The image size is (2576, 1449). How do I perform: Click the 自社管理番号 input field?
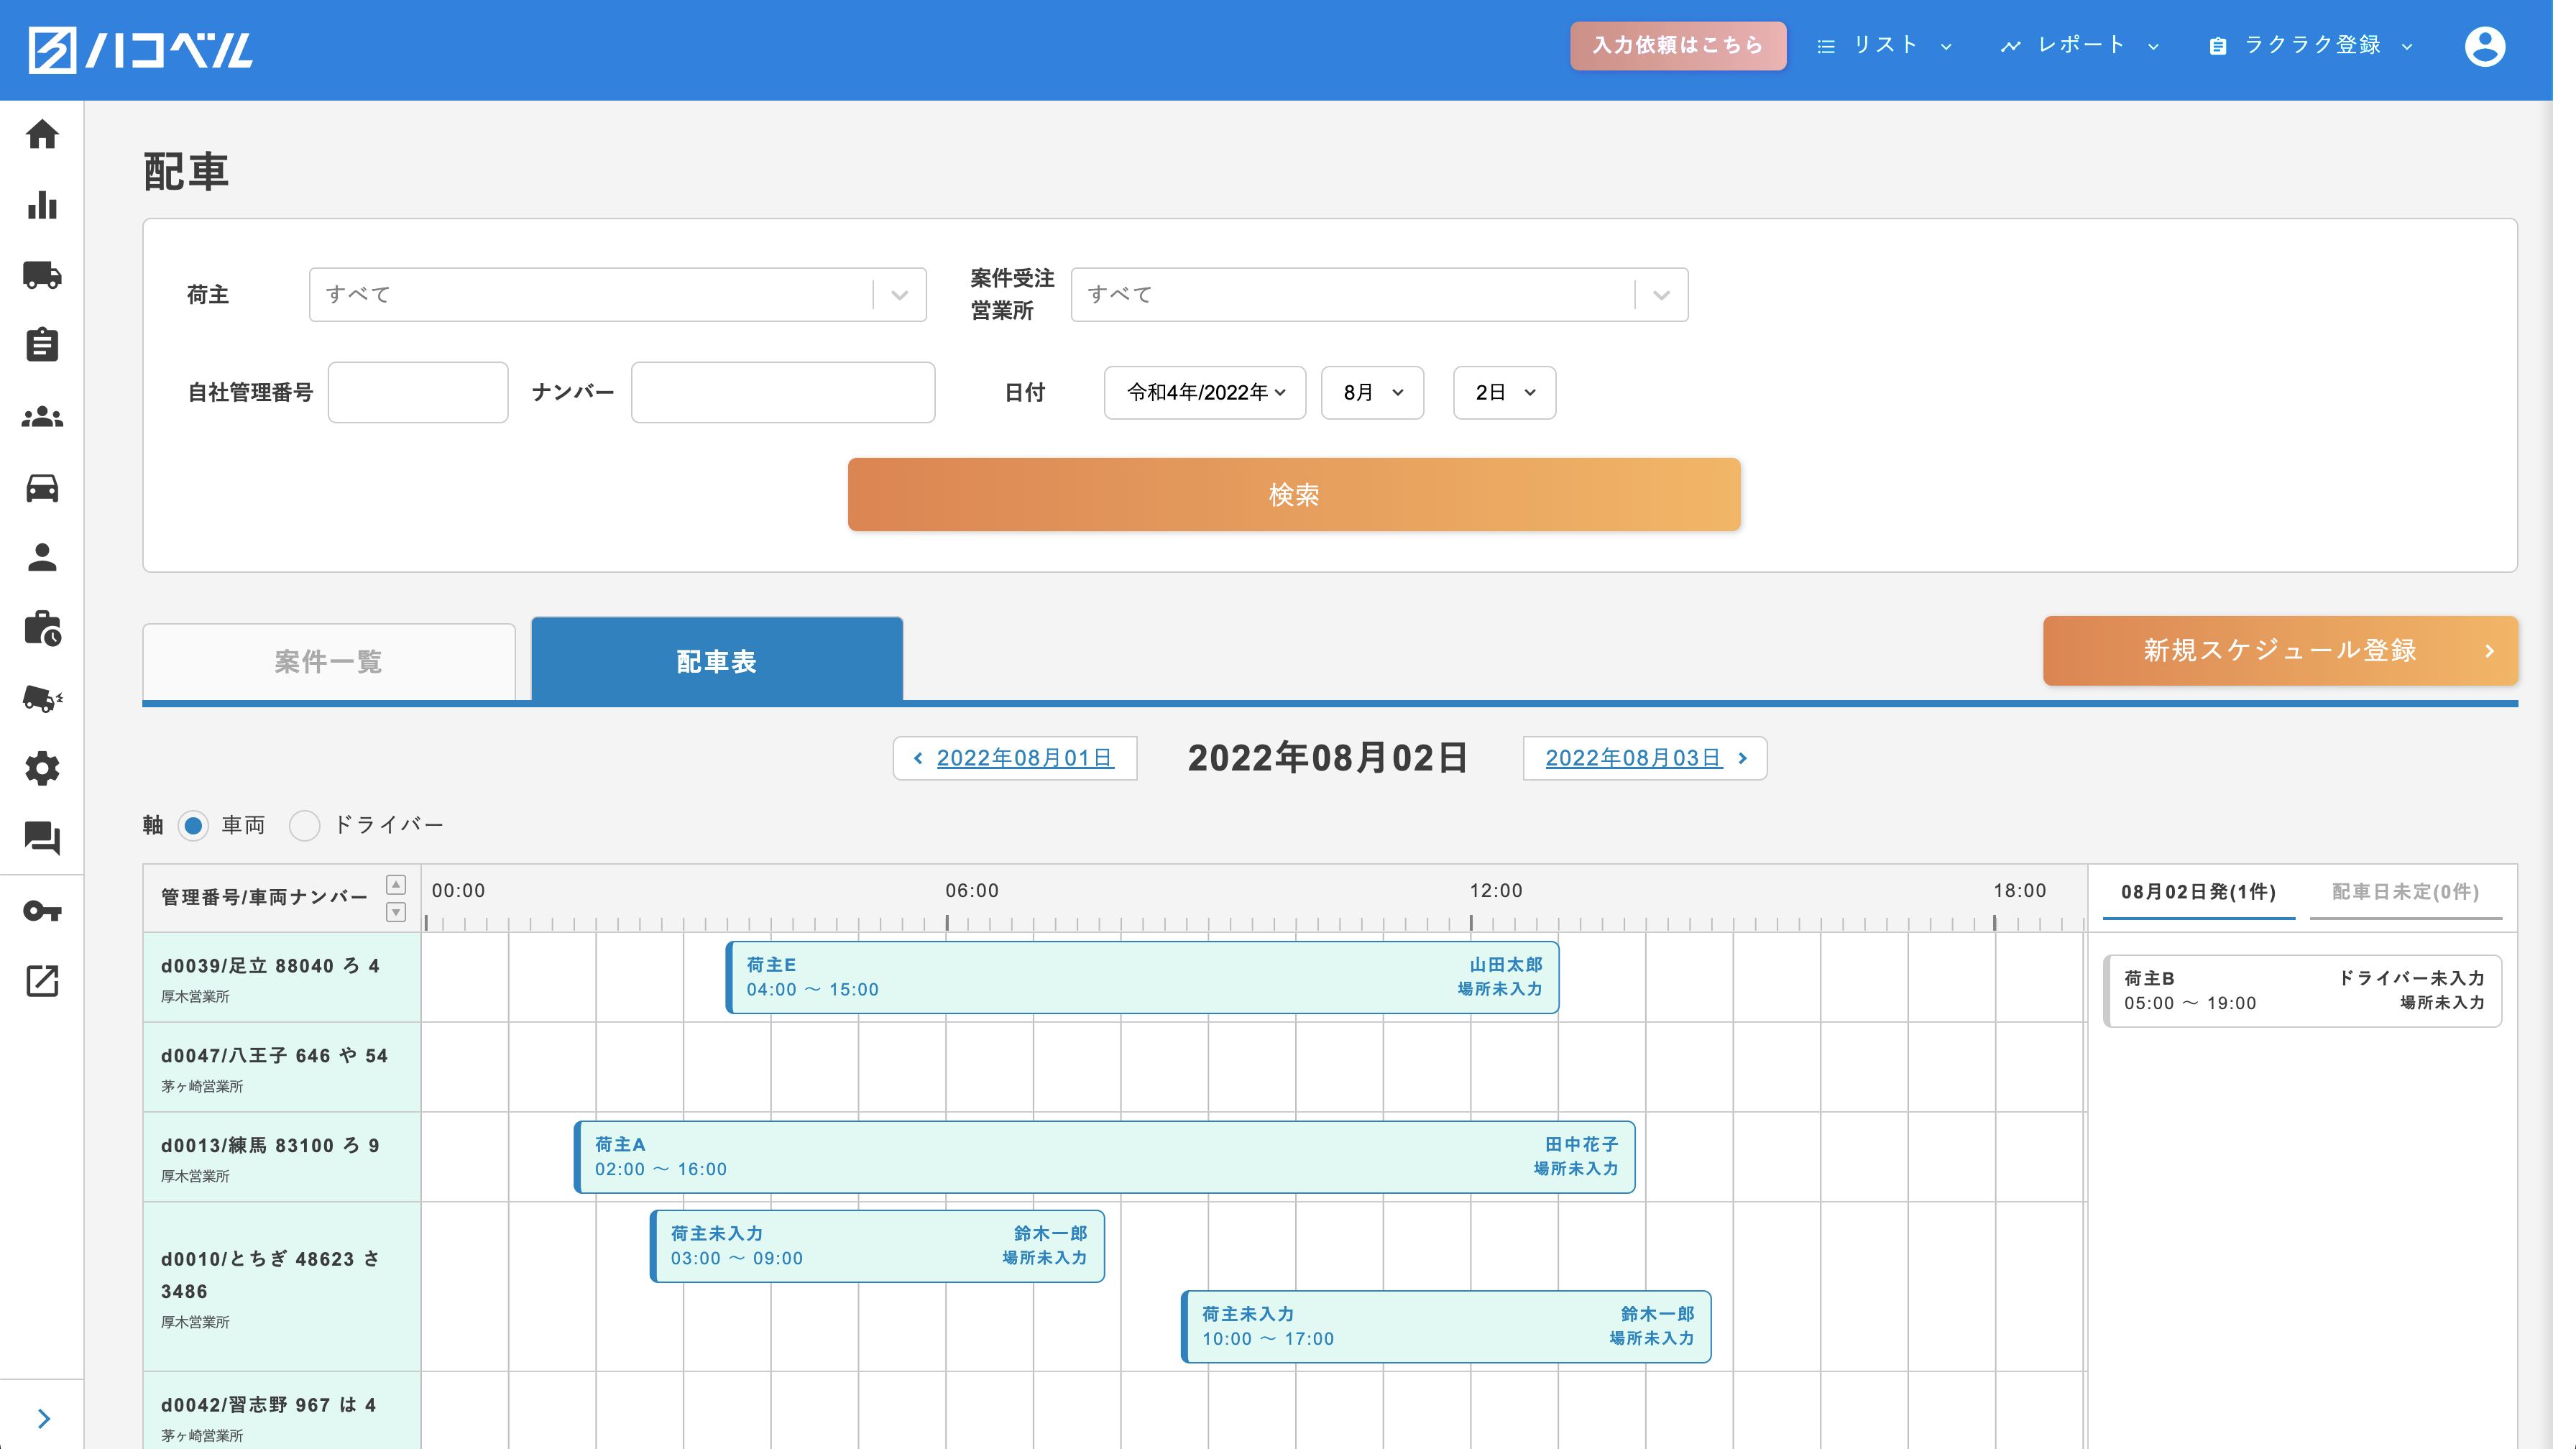click(418, 393)
